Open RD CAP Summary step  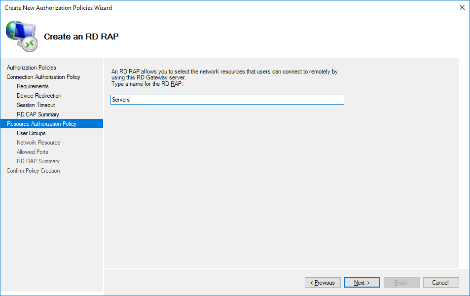pyautogui.click(x=37, y=114)
